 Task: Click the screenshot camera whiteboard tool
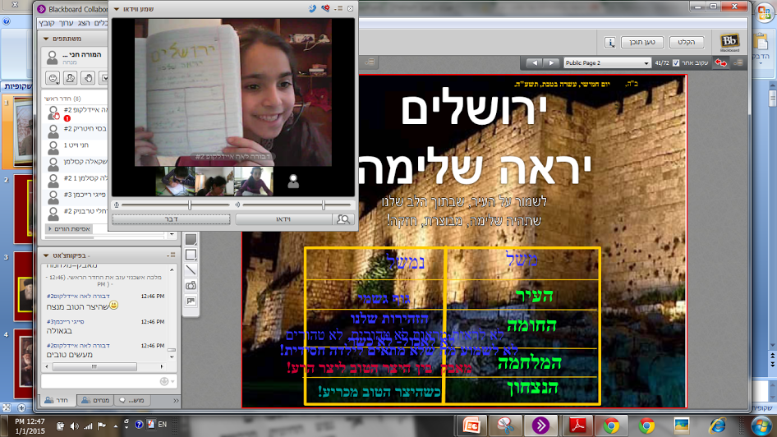191,285
